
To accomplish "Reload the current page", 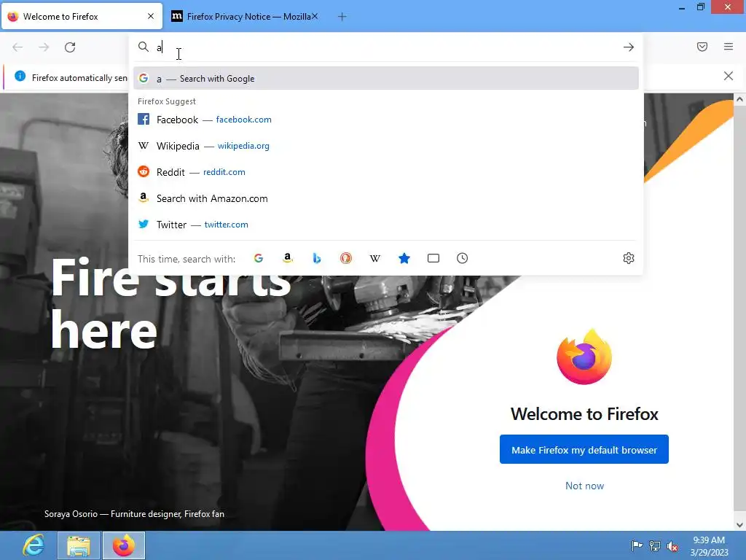I will tap(70, 47).
